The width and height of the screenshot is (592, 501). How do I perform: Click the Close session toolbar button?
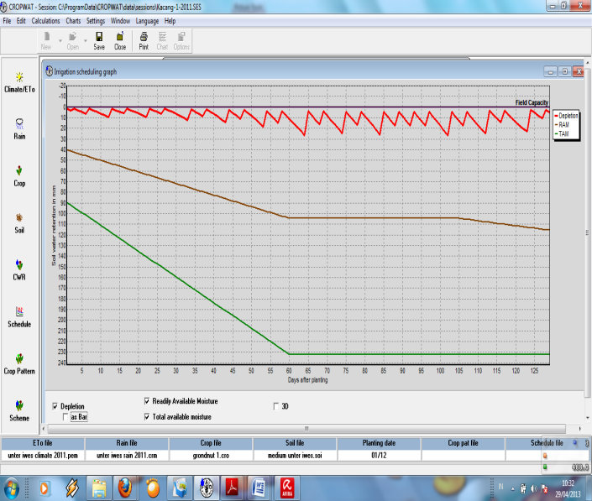[120, 40]
